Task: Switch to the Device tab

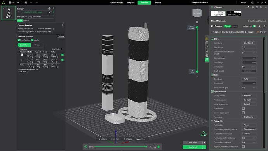Action: (158, 3)
